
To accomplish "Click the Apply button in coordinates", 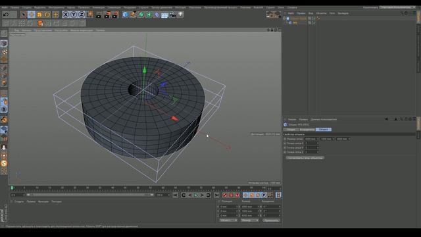I will click(271, 221).
